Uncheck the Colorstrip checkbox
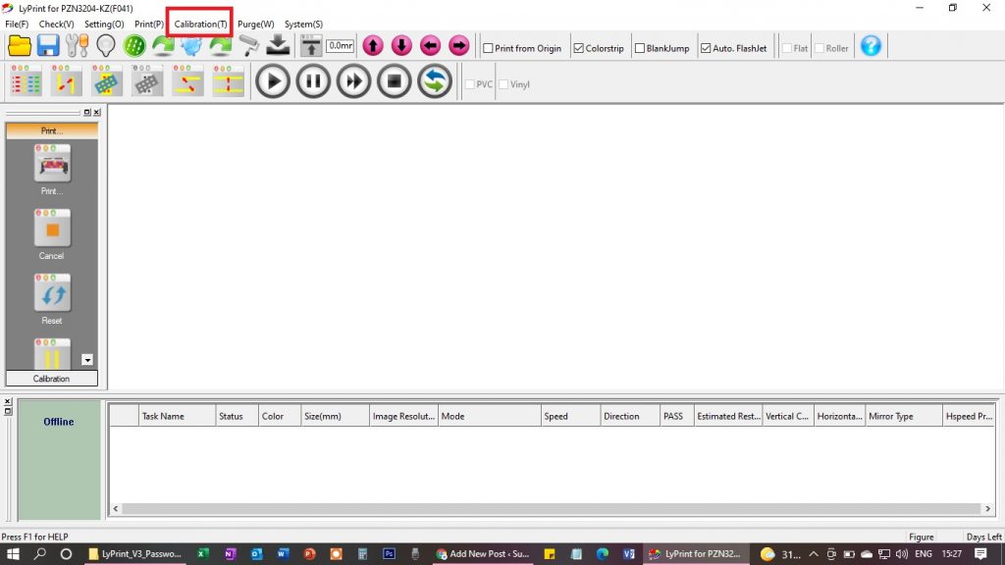Screen dimensions: 1005x565 pyautogui.click(x=579, y=48)
